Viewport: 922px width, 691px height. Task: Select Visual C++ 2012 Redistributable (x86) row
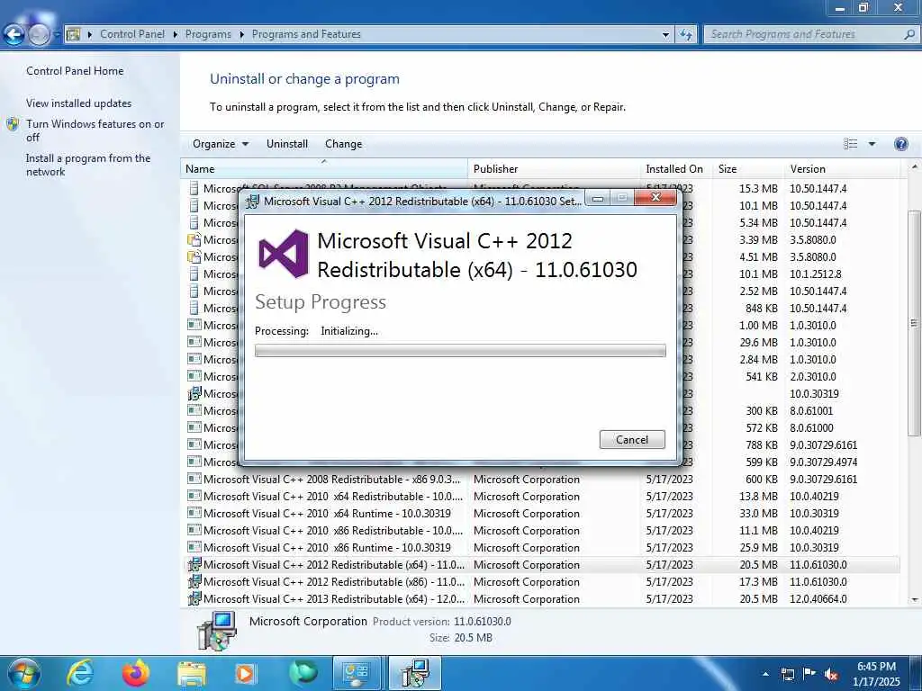tap(541, 582)
